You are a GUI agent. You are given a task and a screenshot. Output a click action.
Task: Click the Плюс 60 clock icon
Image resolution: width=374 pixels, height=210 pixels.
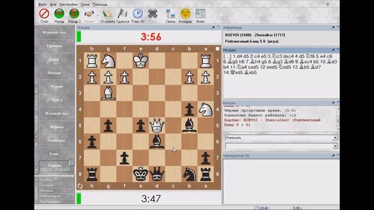click(138, 13)
